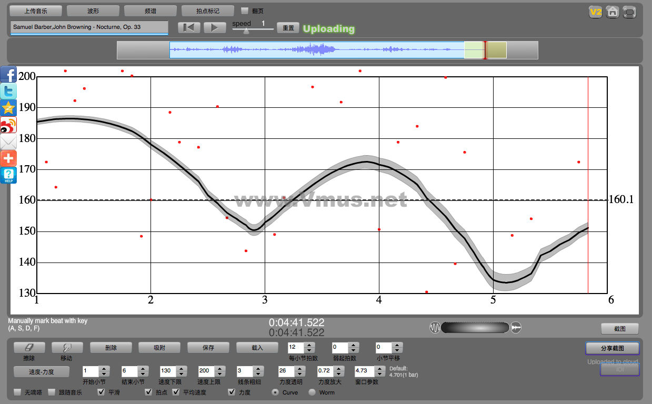Viewport: 652px width, 404px height.
Task: Enable the 翻页 page-turn checkbox
Action: coord(245,11)
